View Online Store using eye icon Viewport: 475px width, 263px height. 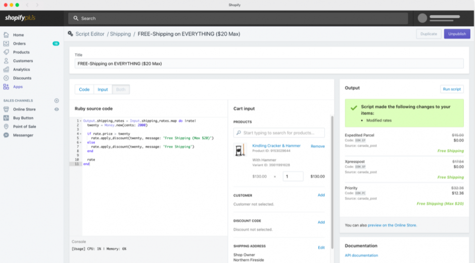(57, 109)
